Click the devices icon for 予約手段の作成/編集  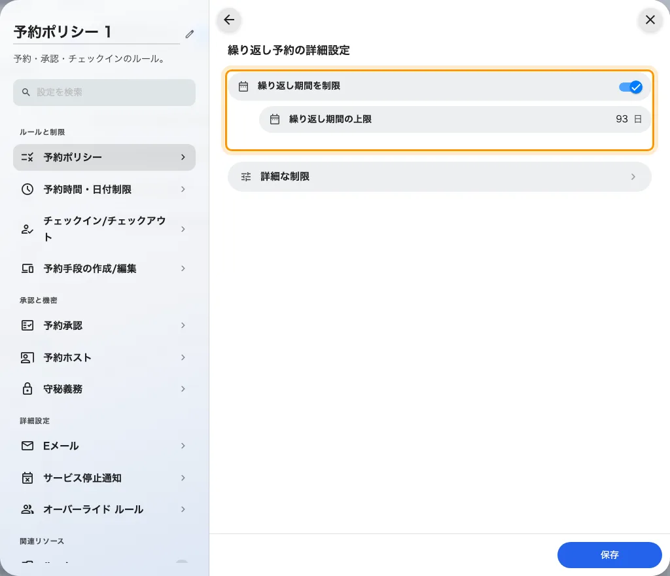(x=27, y=268)
